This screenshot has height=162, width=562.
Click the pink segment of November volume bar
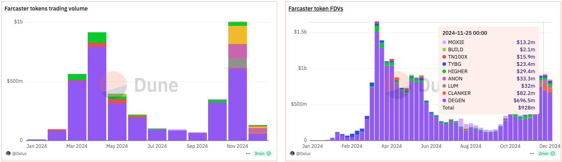pos(238,51)
